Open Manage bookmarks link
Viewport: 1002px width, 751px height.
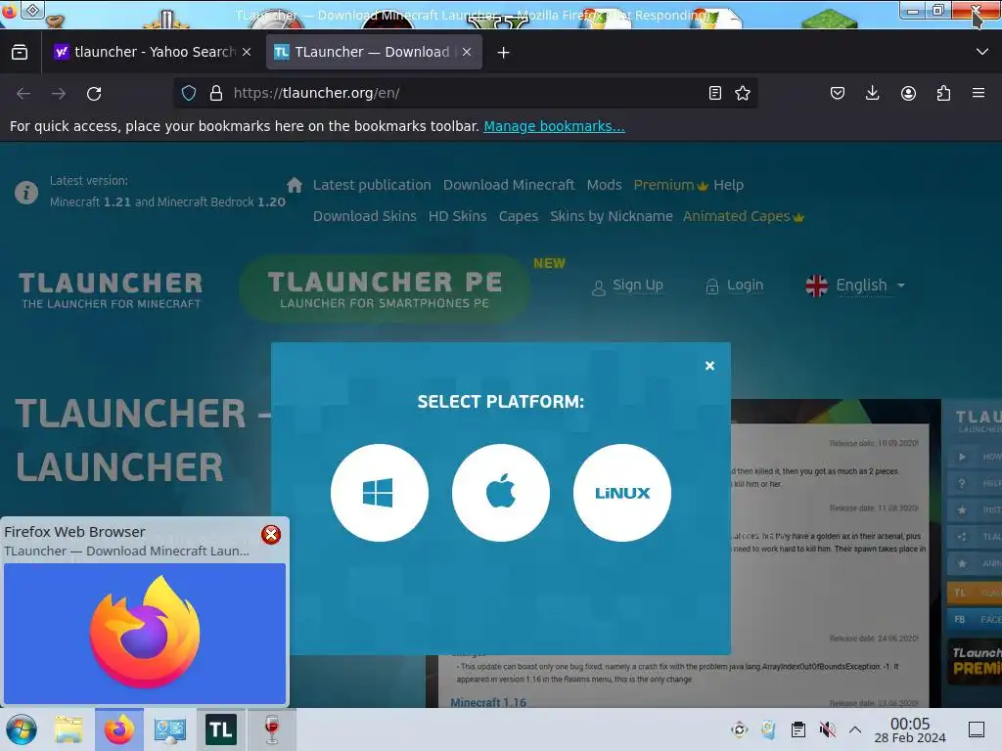tap(554, 126)
